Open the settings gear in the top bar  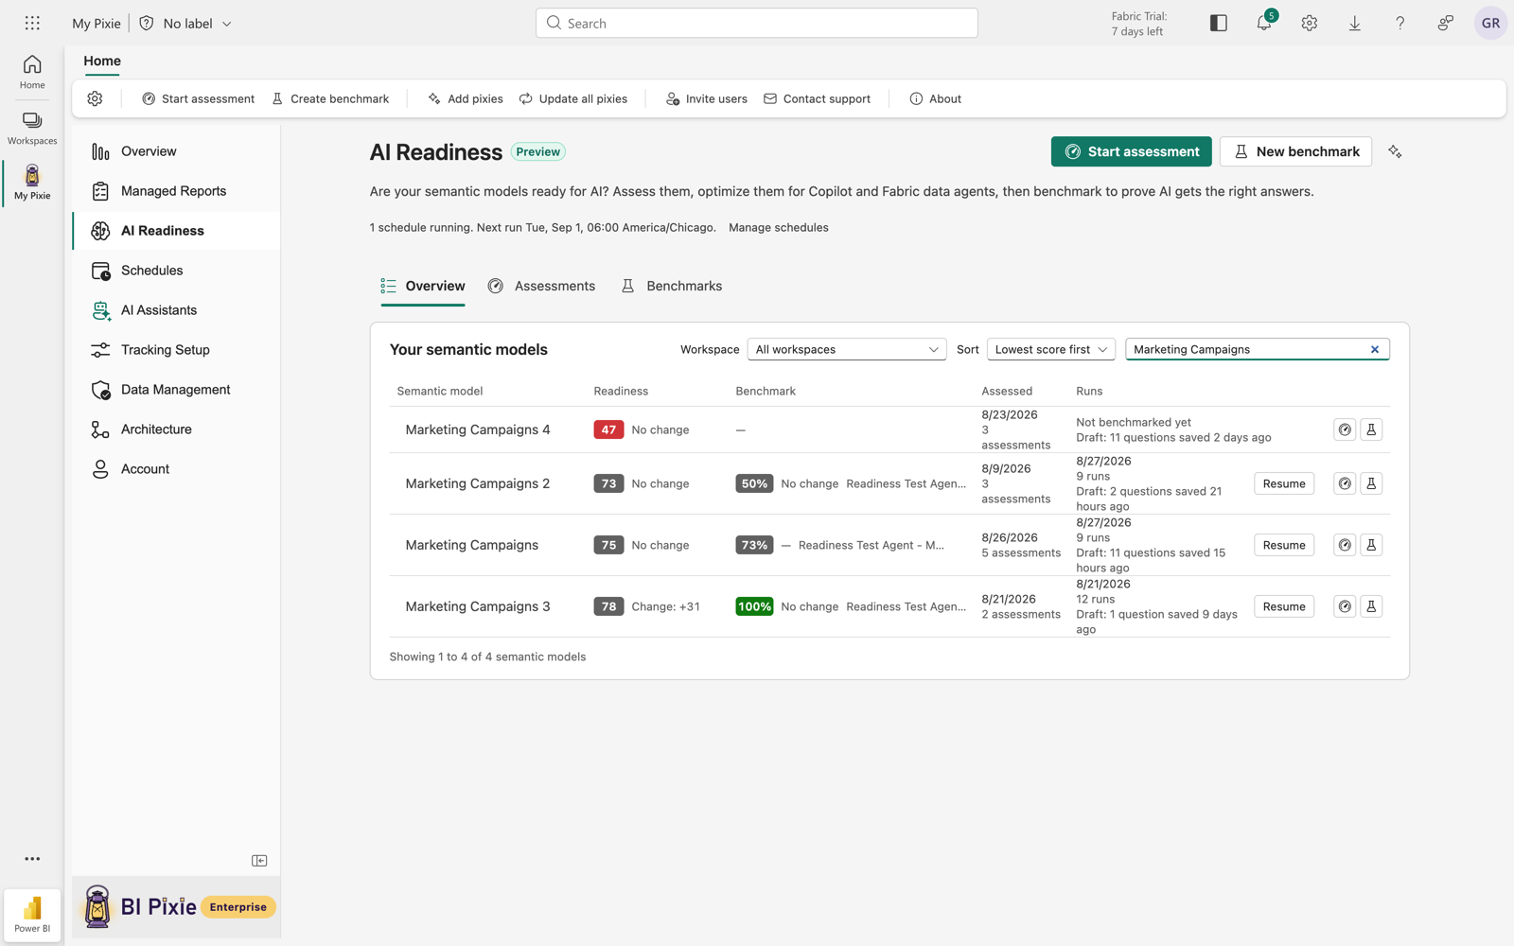(1310, 23)
